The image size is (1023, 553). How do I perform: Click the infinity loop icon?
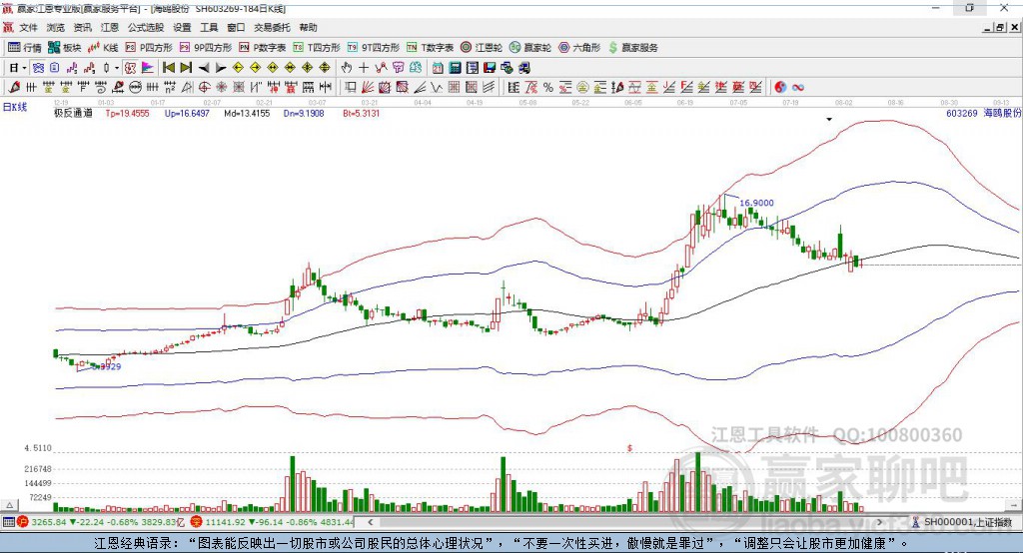[798, 87]
